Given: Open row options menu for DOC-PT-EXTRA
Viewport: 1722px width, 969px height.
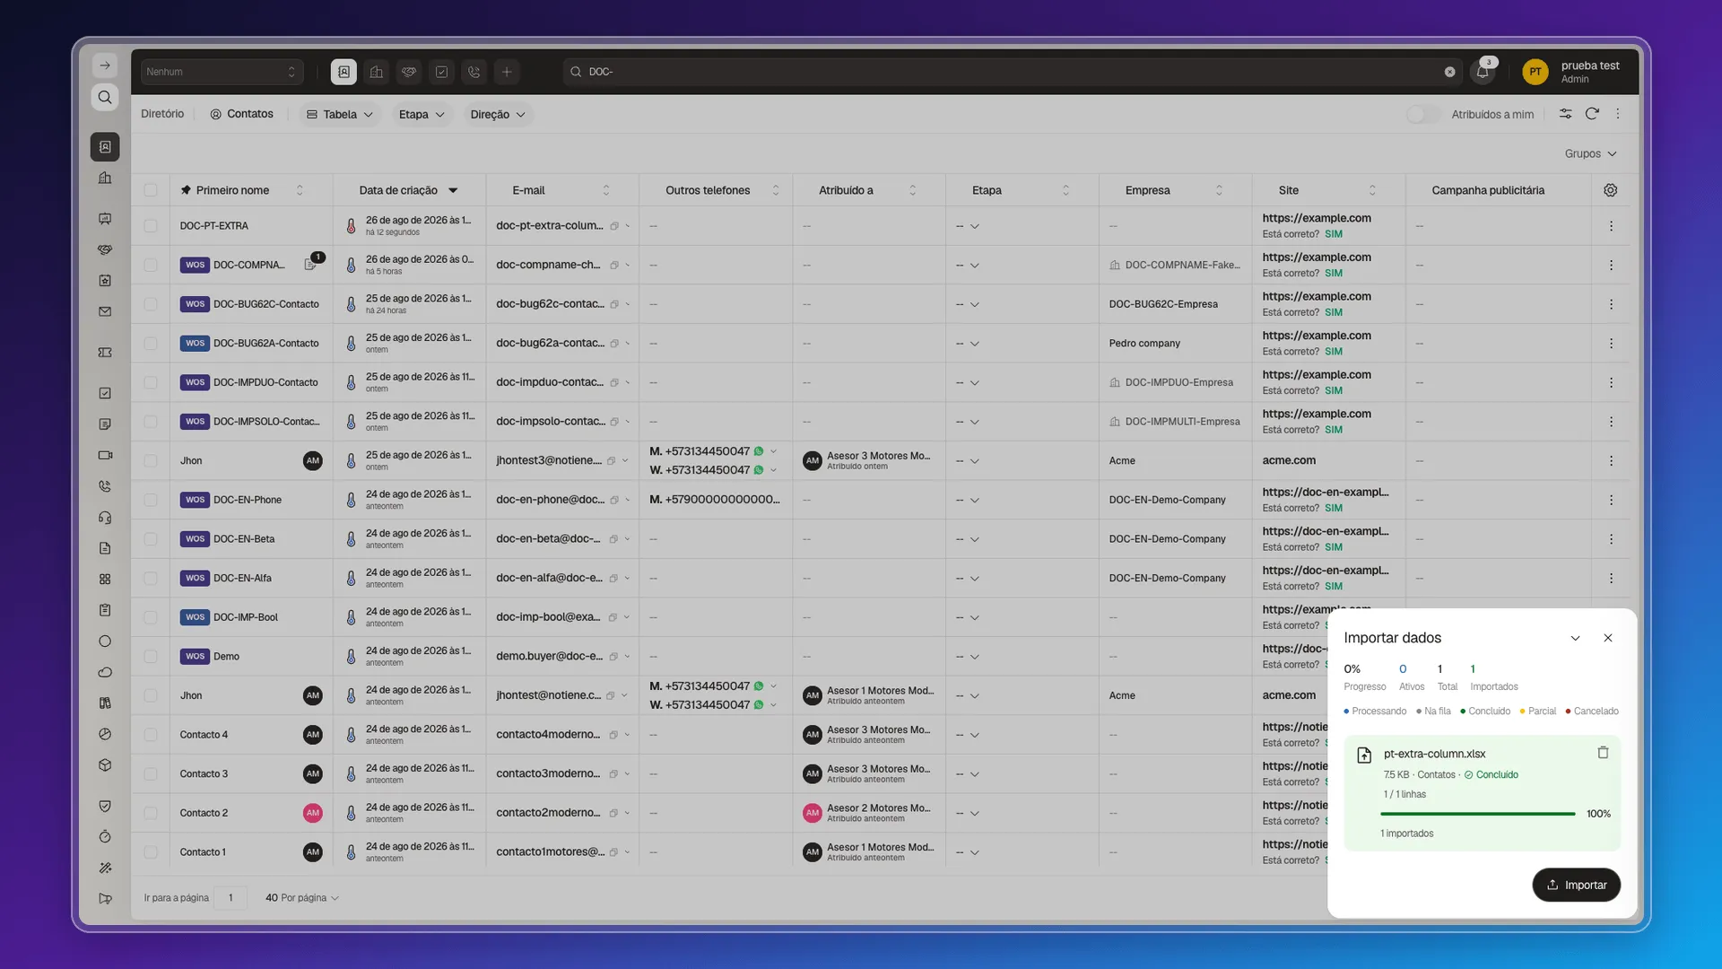Looking at the screenshot, I should click(x=1611, y=226).
